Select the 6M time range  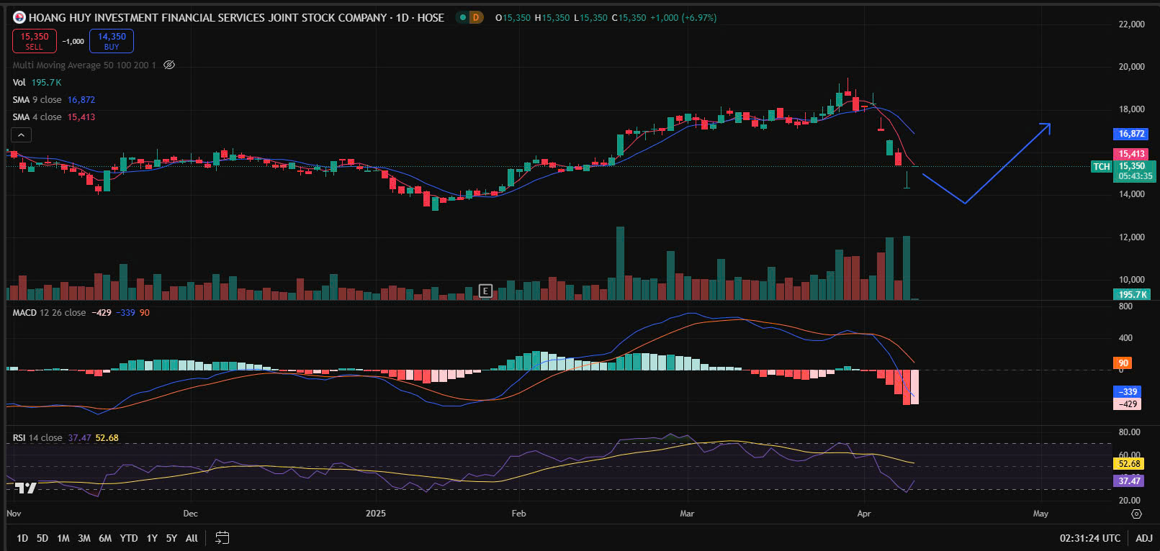pos(105,538)
